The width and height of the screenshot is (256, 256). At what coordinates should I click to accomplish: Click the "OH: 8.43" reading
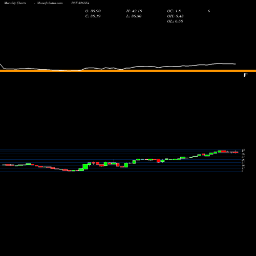[x=175, y=16]
